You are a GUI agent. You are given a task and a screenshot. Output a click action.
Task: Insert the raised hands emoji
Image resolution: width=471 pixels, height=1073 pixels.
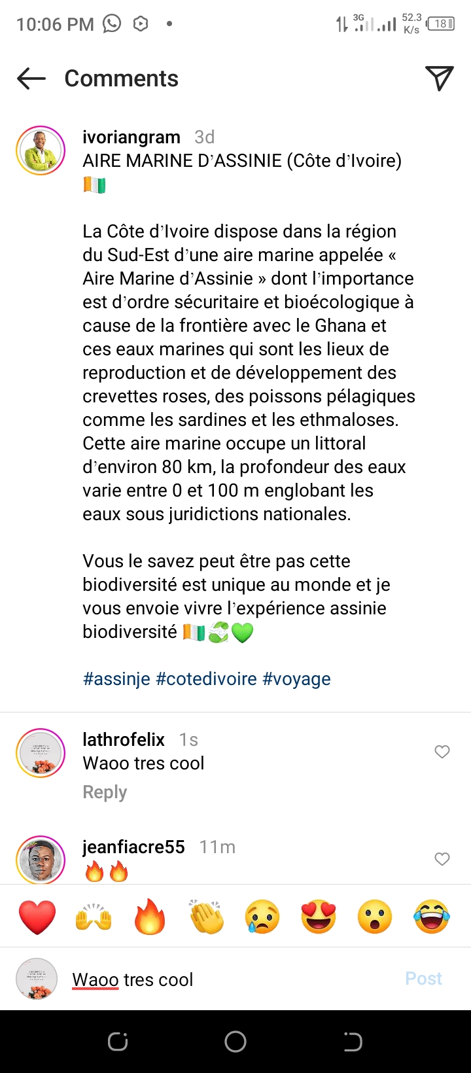[94, 916]
